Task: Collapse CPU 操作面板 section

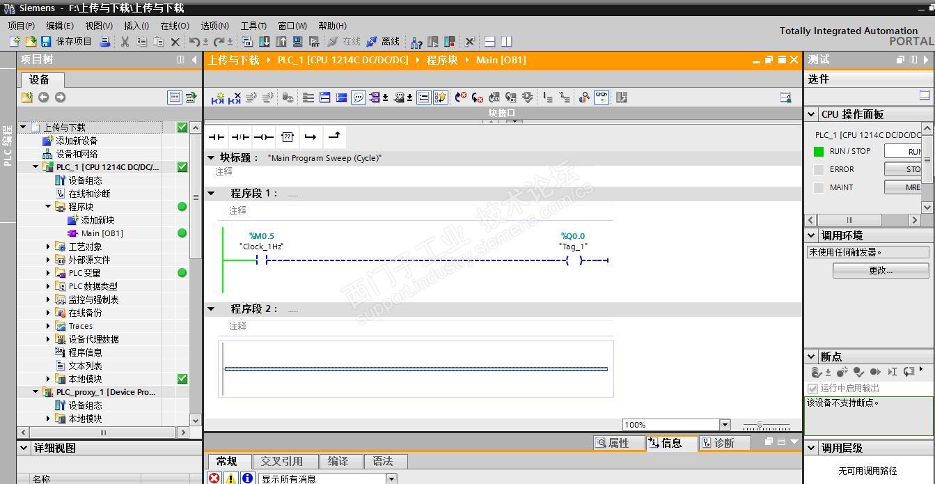Action: [812, 114]
